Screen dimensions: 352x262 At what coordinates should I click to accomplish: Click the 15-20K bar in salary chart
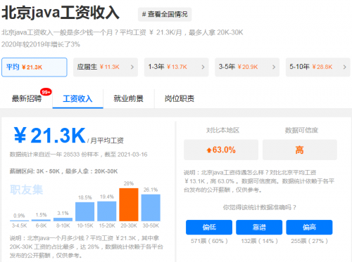click(x=107, y=211)
